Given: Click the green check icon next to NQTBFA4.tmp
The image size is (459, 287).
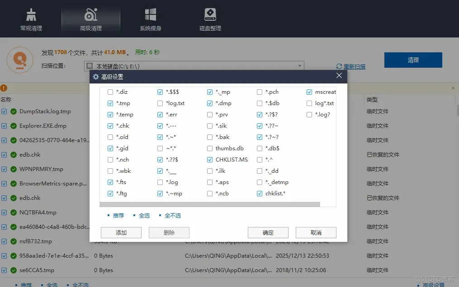Looking at the screenshot, I should [13, 213].
